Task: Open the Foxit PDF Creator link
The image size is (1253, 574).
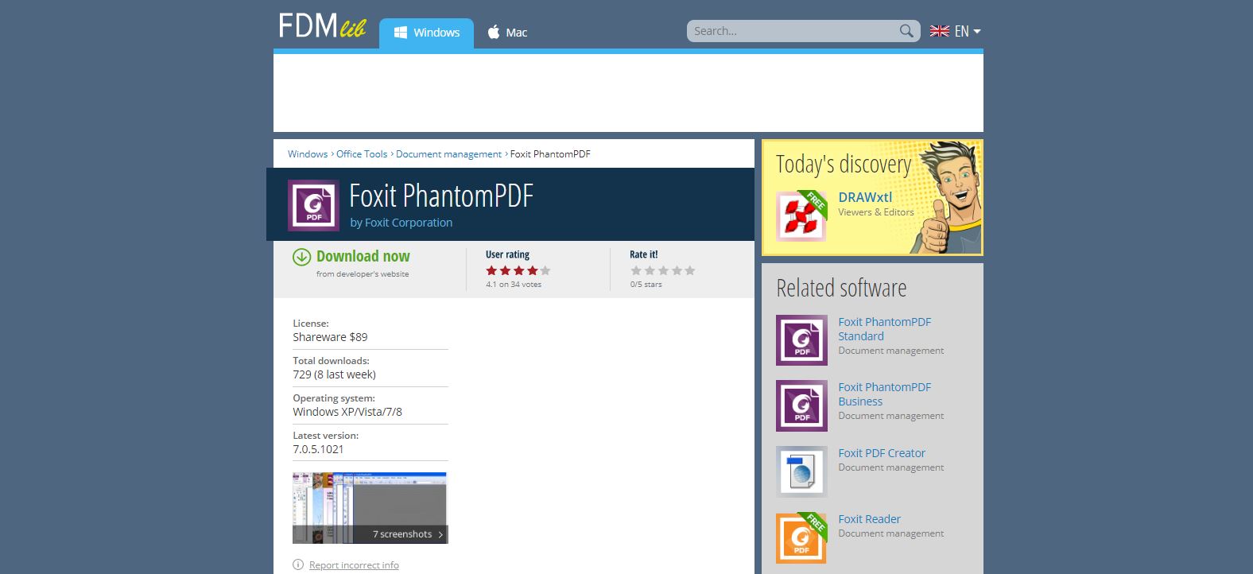Action: pos(882,453)
